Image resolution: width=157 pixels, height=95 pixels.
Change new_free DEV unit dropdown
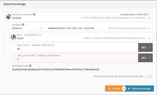tap(145, 47)
